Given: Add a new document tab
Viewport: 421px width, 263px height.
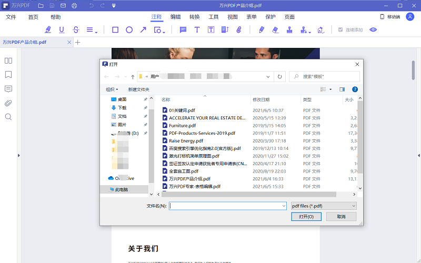Looking at the screenshot, I should [x=77, y=43].
